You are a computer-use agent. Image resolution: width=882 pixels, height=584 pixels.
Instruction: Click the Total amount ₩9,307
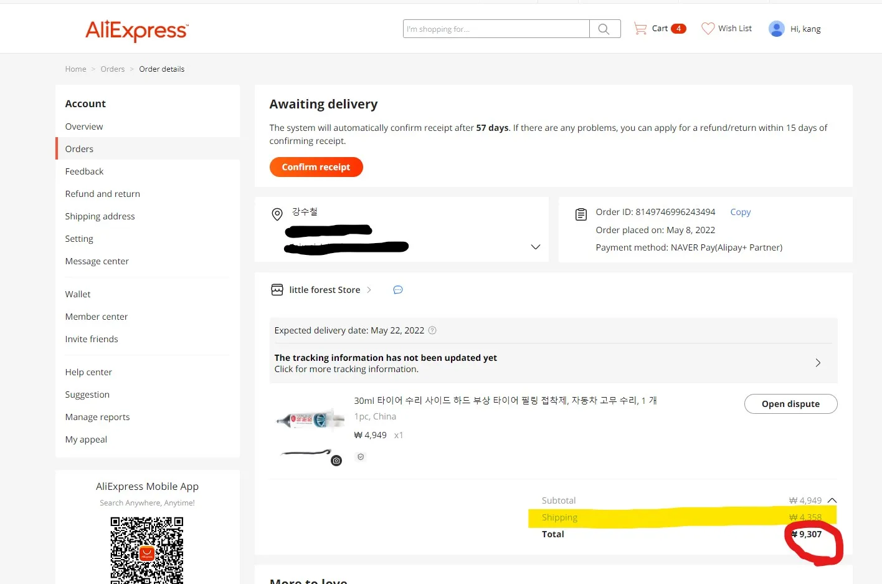(x=807, y=534)
